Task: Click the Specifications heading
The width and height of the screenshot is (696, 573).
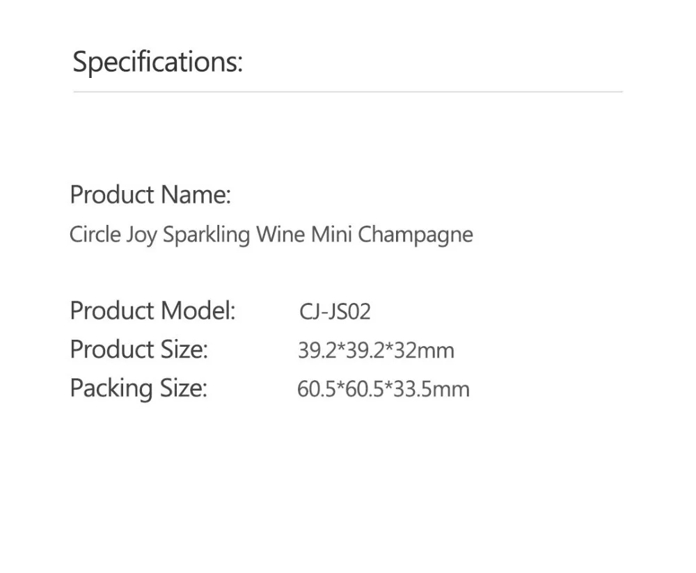Action: (x=157, y=61)
